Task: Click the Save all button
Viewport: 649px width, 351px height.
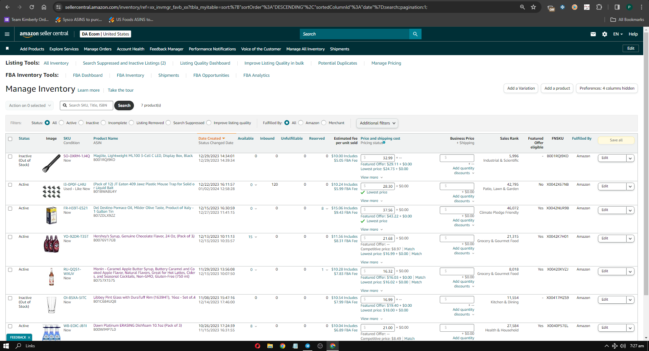Action: point(616,140)
